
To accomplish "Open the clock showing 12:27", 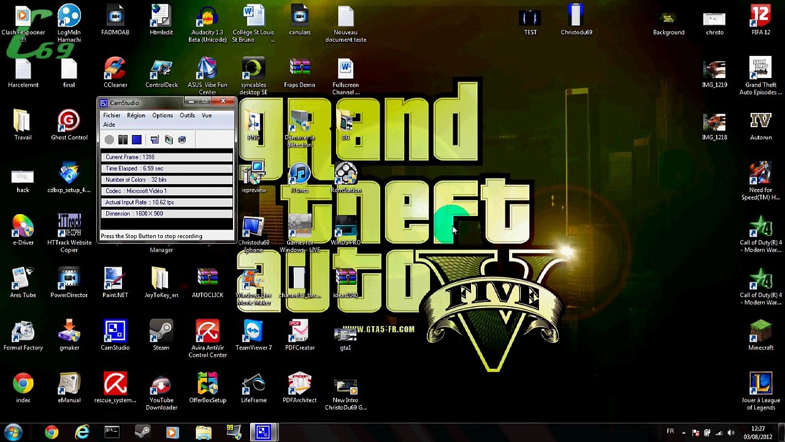I will 758,433.
